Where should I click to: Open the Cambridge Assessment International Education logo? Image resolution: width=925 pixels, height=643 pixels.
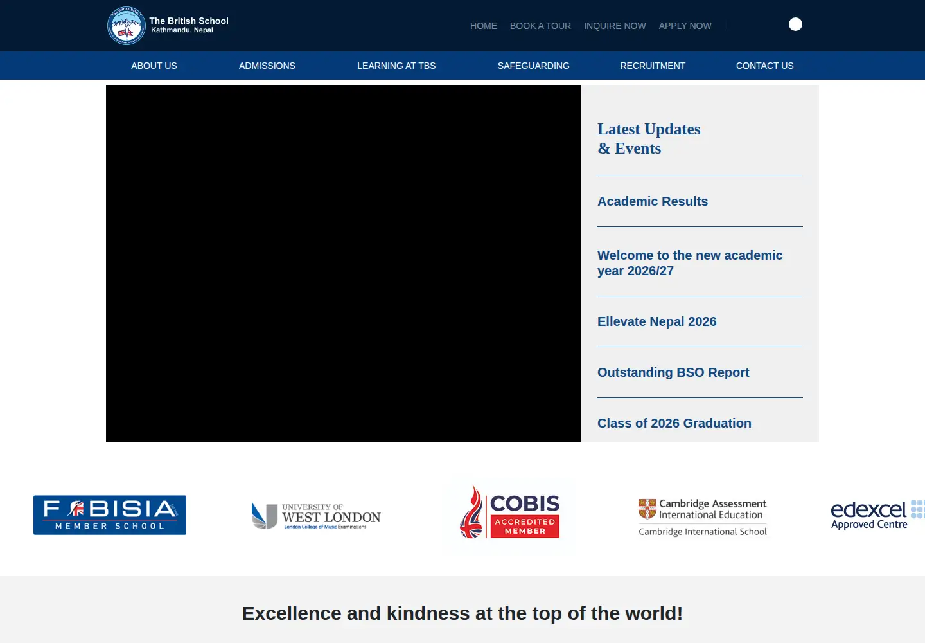703,518
